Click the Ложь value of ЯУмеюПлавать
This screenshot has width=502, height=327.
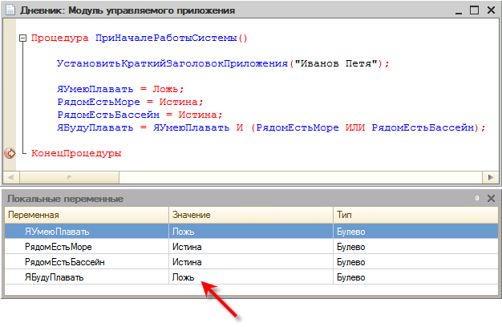(x=183, y=232)
